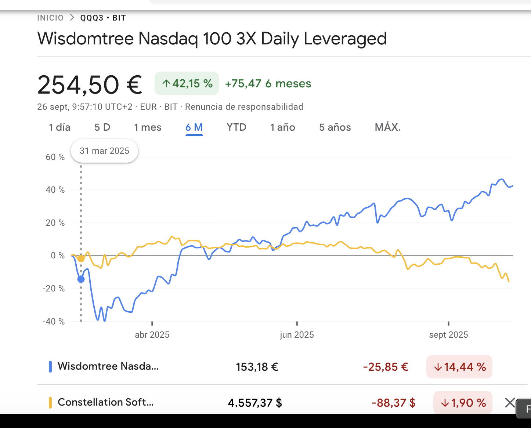531x428 pixels.
Task: Click the green 42,15 % up-arrow badge
Action: 187,84
